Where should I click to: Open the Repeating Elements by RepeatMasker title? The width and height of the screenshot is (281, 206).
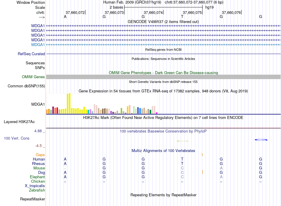click(163, 195)
